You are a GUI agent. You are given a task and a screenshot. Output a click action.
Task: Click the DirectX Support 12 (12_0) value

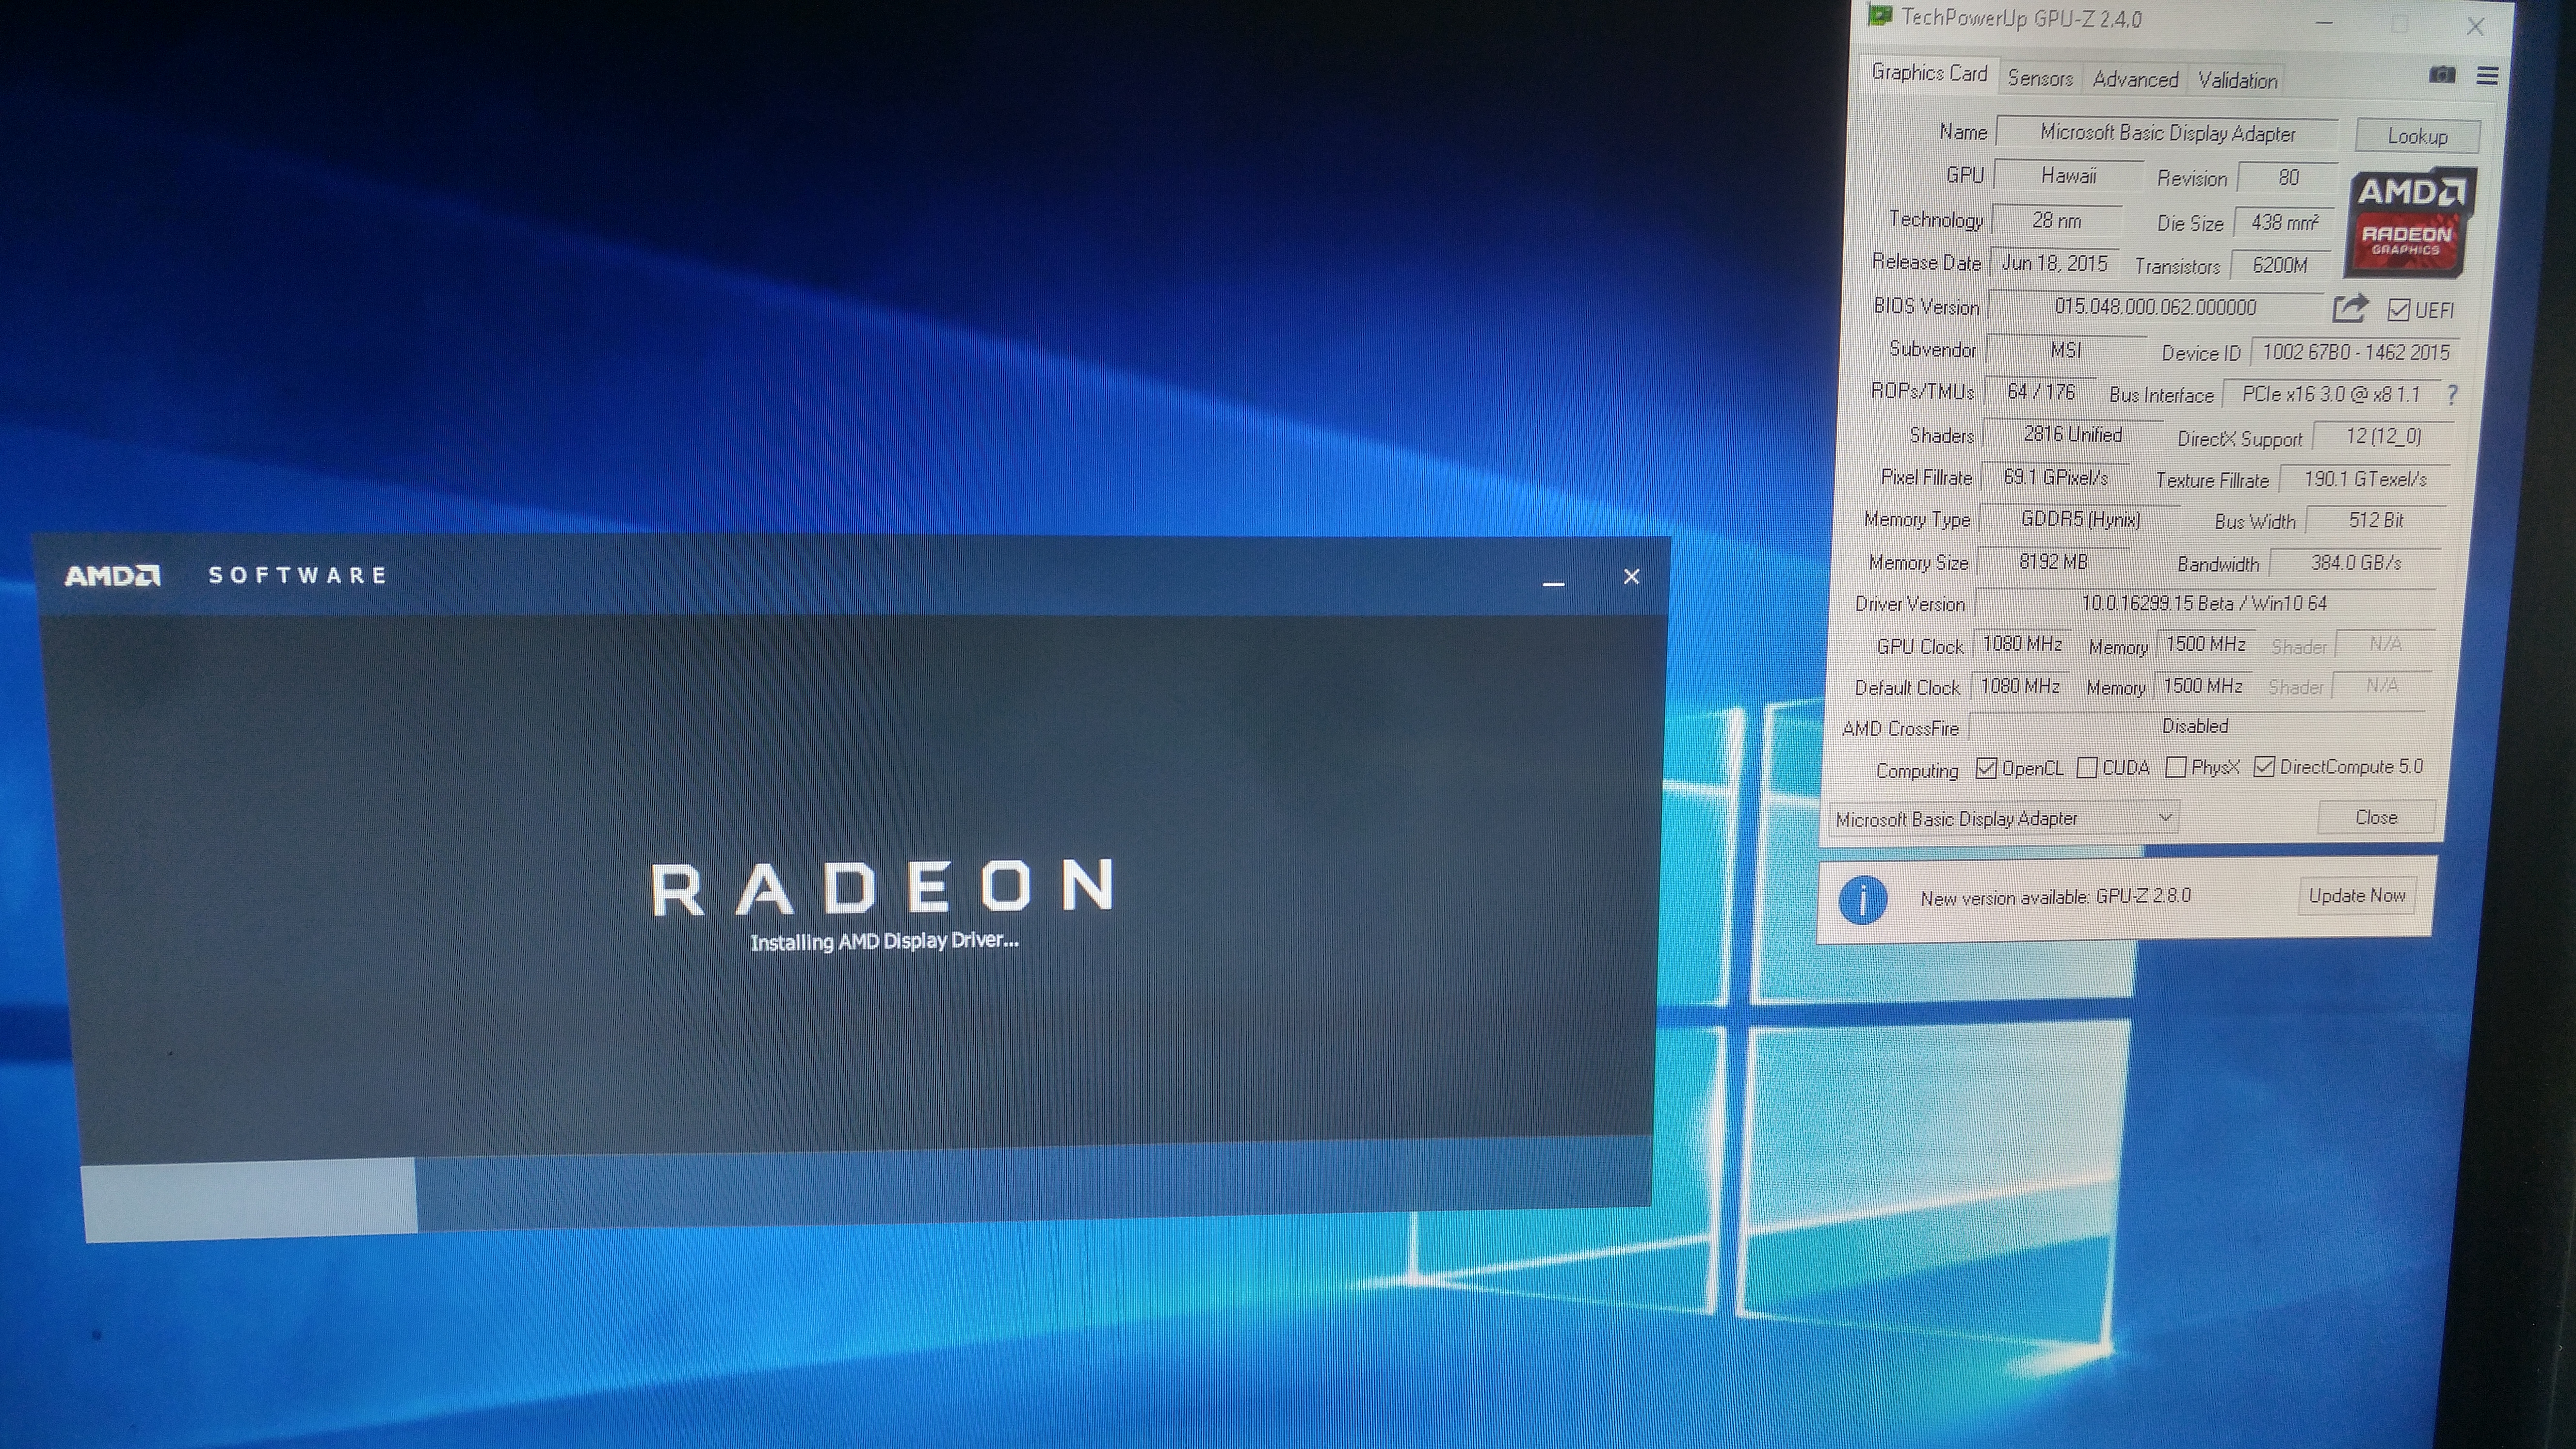tap(2383, 436)
